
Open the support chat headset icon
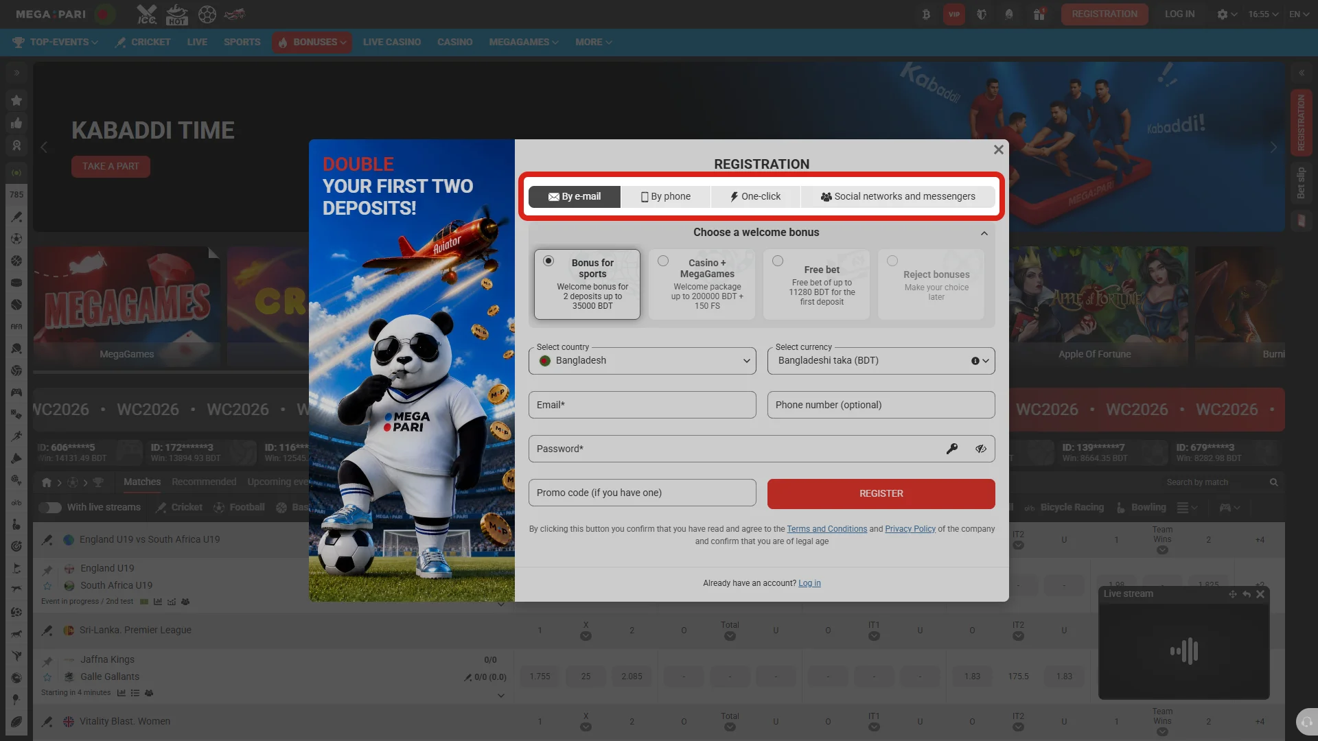click(1307, 722)
